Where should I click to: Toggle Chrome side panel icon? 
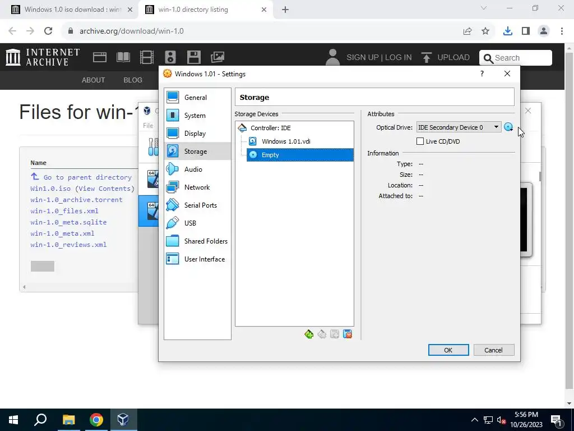point(526,31)
